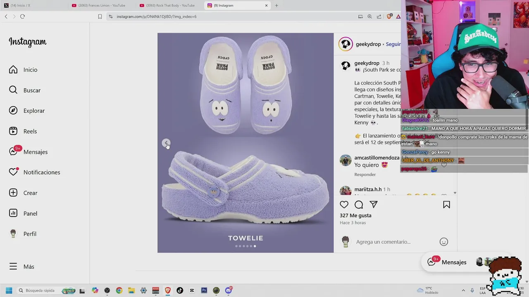The image size is (529, 297).
Task: Open Windows Start menu
Action: coord(9,290)
